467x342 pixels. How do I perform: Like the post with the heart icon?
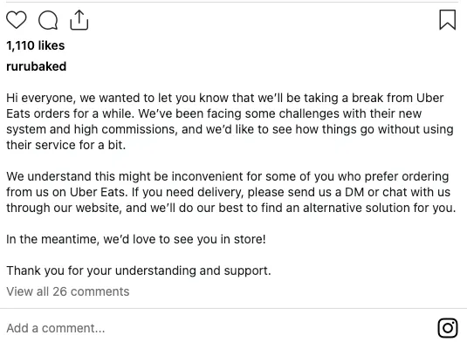pyautogui.click(x=17, y=20)
